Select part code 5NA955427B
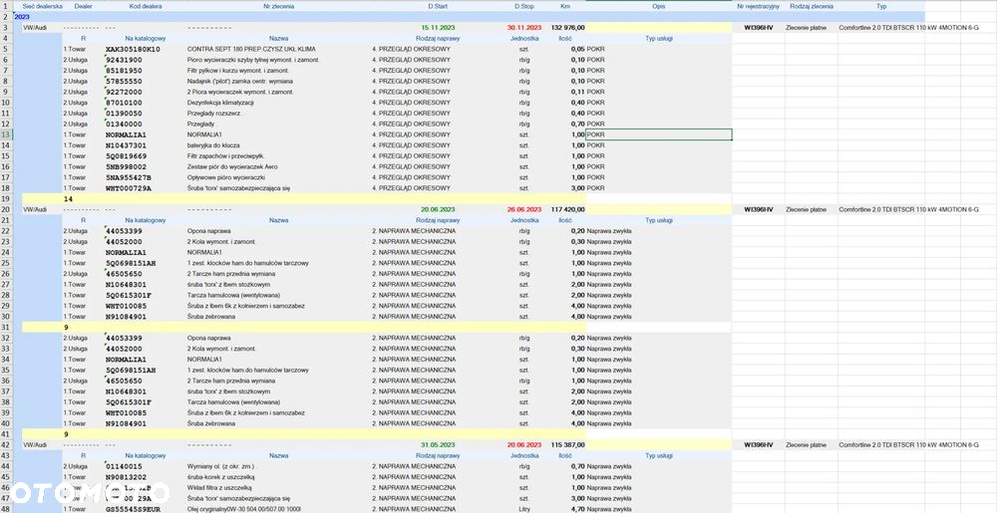The image size is (997, 513). click(x=128, y=177)
